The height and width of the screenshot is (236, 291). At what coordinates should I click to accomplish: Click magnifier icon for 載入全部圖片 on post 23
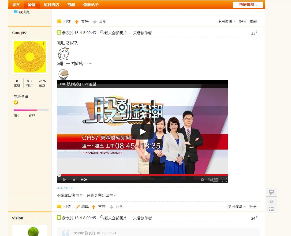tap(102, 32)
